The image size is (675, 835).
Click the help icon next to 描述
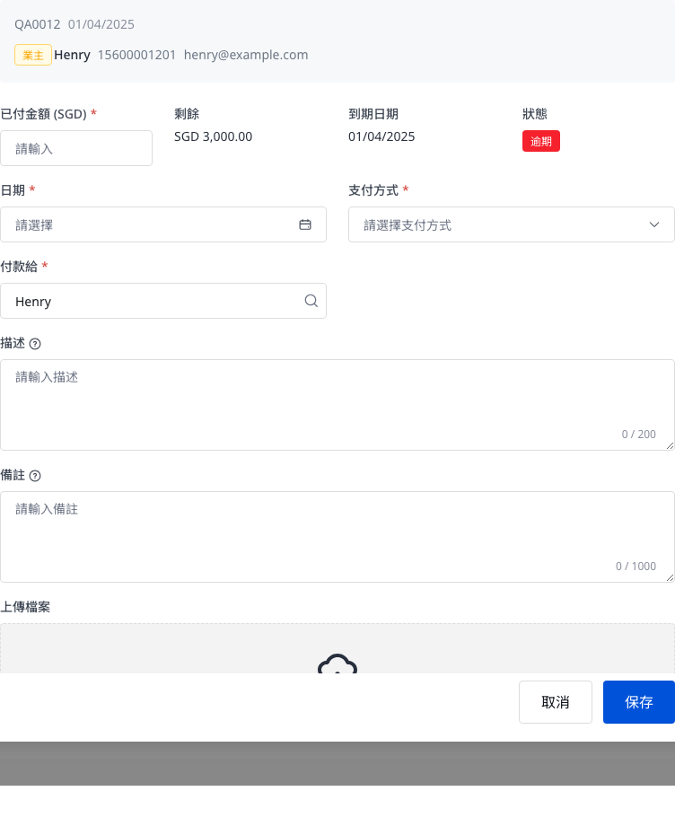point(35,344)
